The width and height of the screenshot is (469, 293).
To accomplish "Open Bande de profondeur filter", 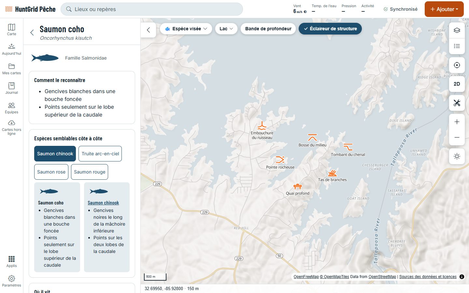I will (268, 29).
